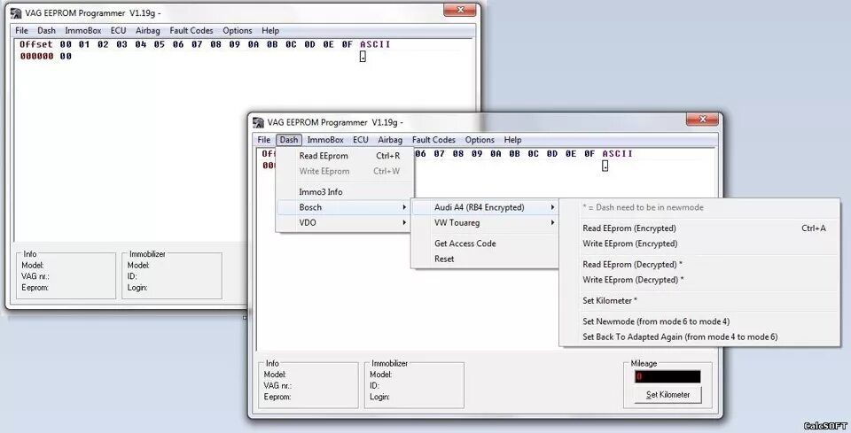Choose Write EEprom (Encrypted)

[x=700, y=244]
